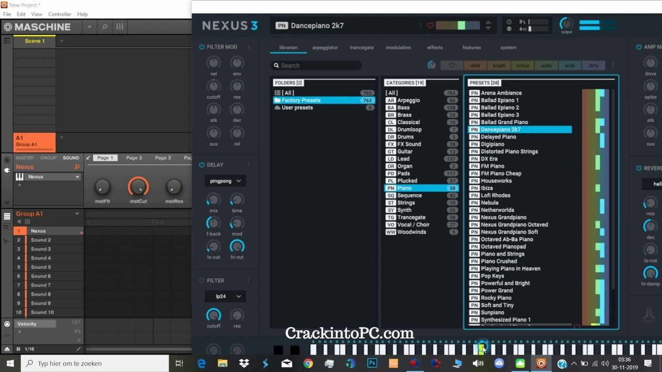Click the step grid hash icon near 1/16
This screenshot has width=662, height=372.
coord(18,349)
